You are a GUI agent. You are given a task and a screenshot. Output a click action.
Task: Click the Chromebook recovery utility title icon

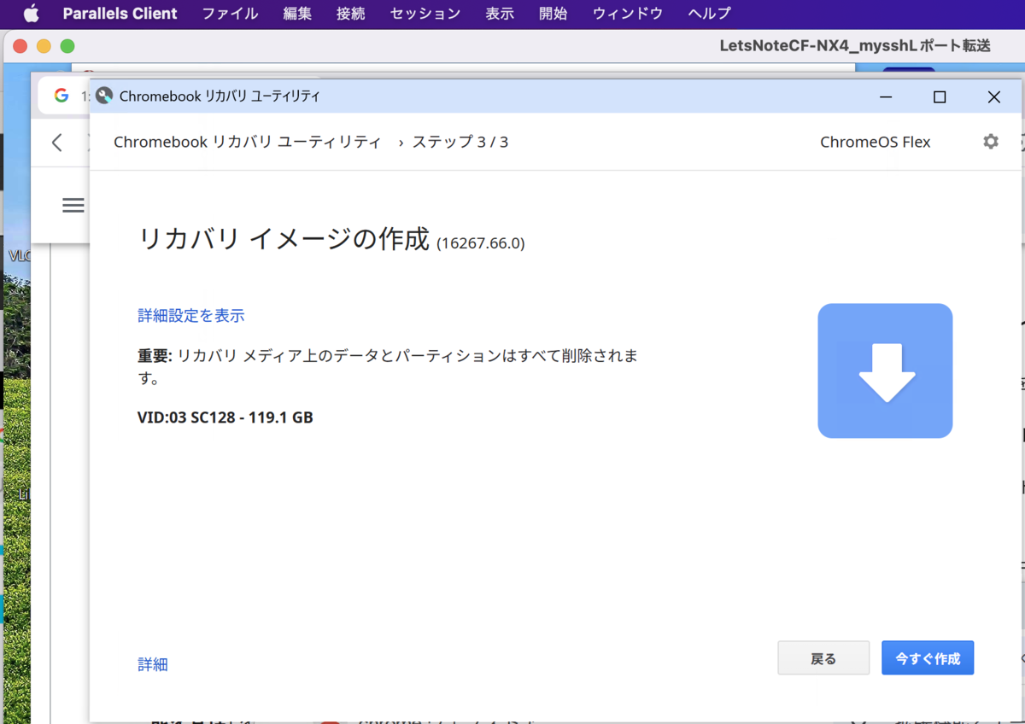click(x=104, y=96)
